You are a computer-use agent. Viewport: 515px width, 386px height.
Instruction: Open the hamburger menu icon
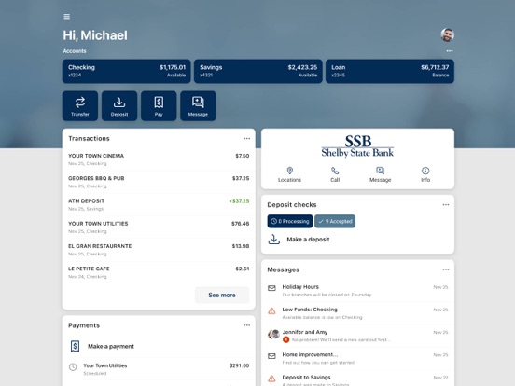[66, 17]
